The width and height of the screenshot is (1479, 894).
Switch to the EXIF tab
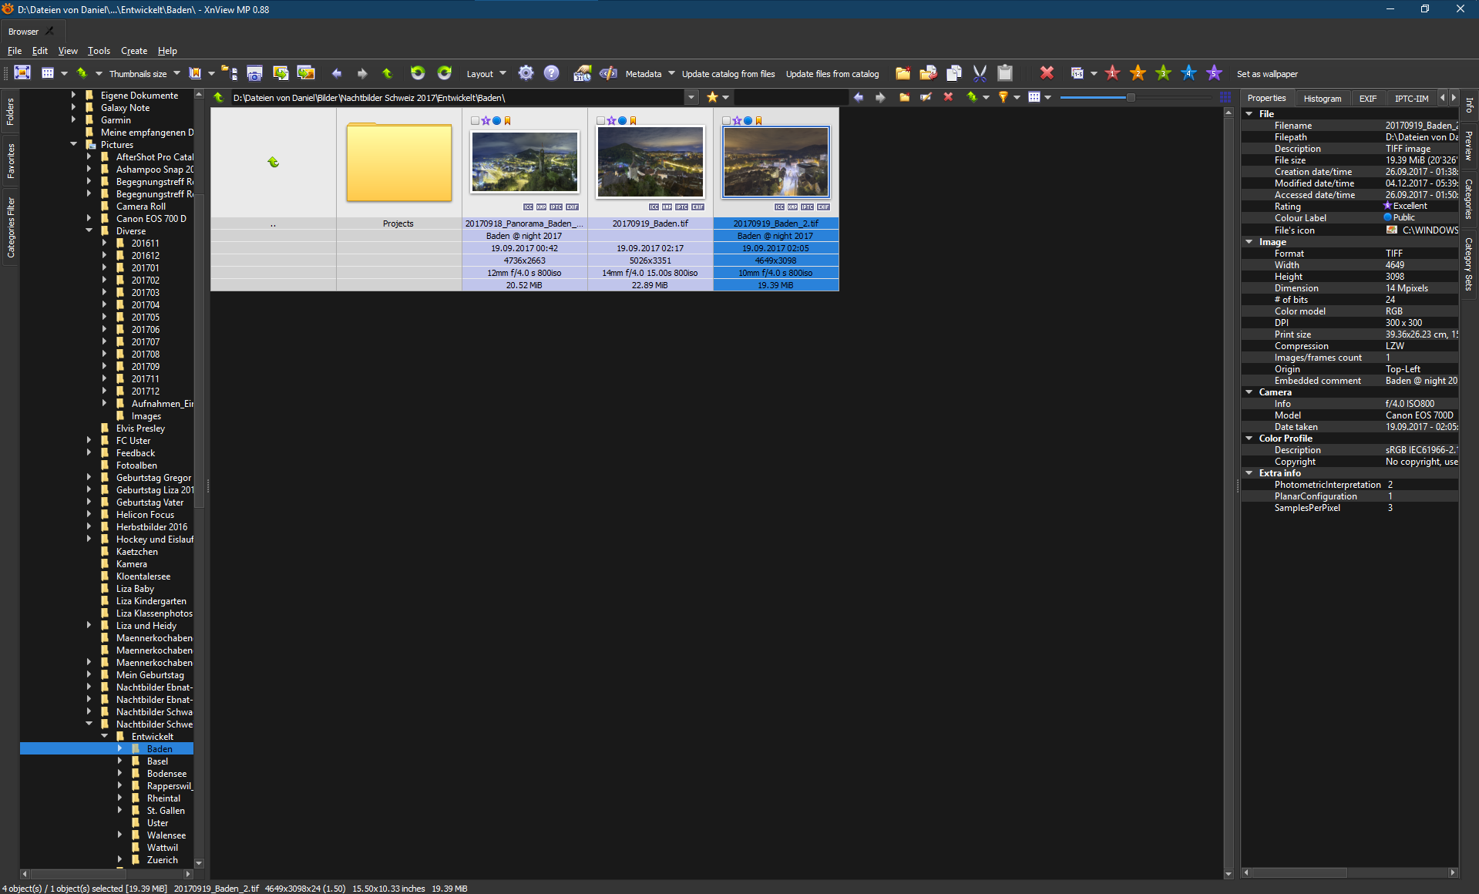coord(1368,98)
